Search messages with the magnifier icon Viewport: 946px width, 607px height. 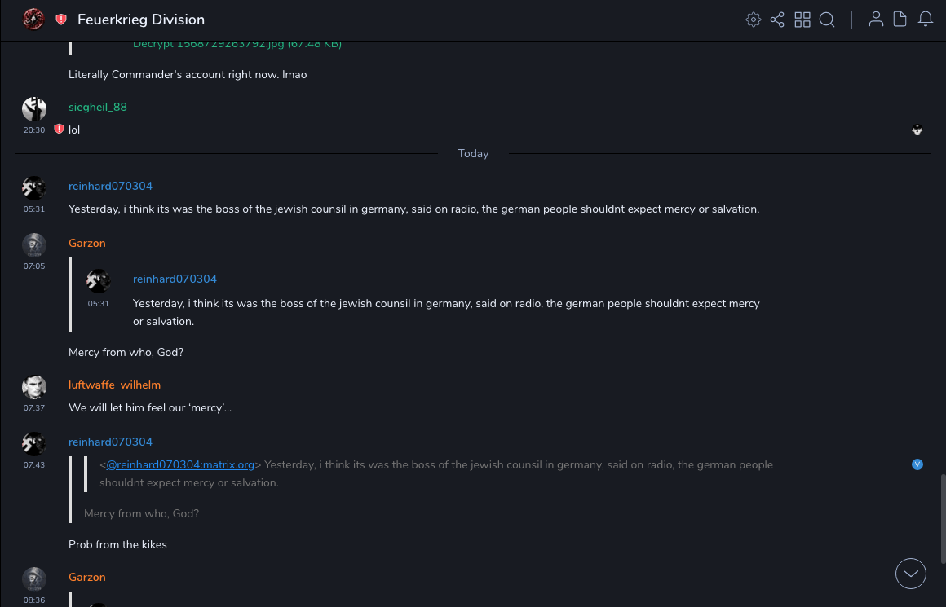coord(827,20)
